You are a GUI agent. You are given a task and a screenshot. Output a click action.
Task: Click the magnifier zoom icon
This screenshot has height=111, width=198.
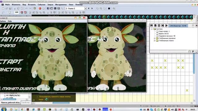(x=3, y=12)
